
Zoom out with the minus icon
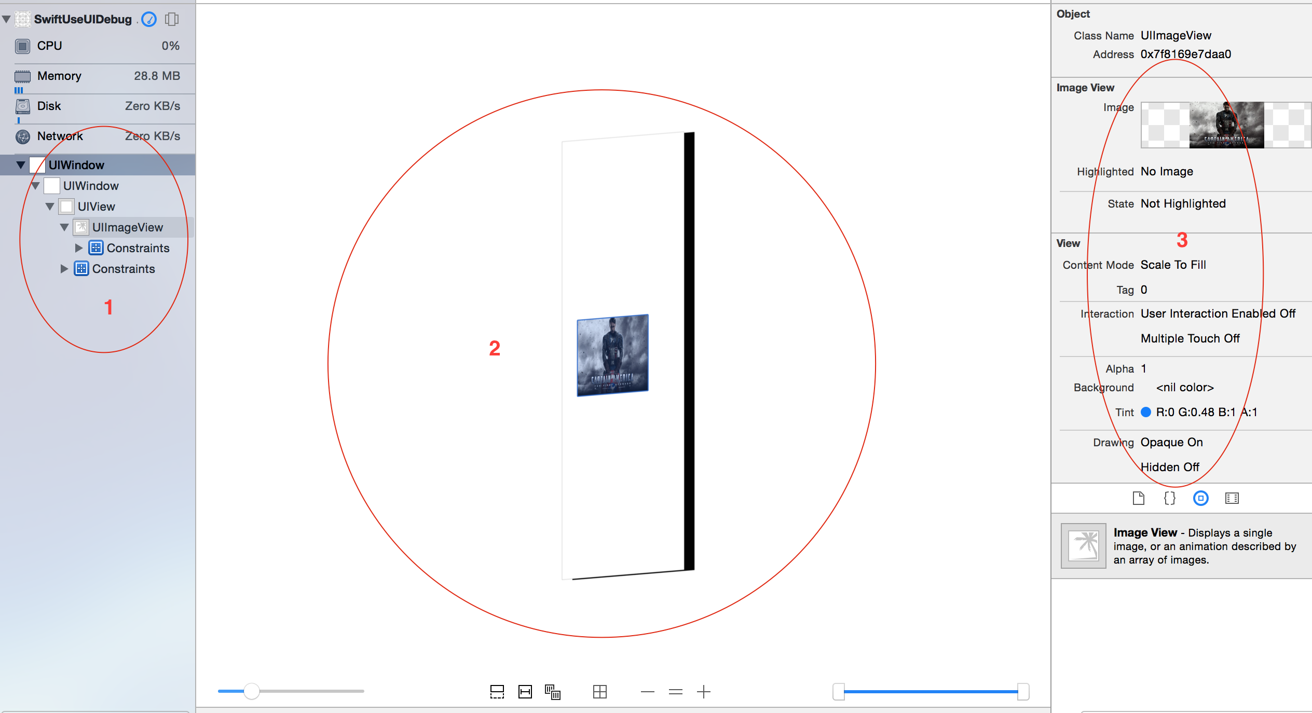647,692
